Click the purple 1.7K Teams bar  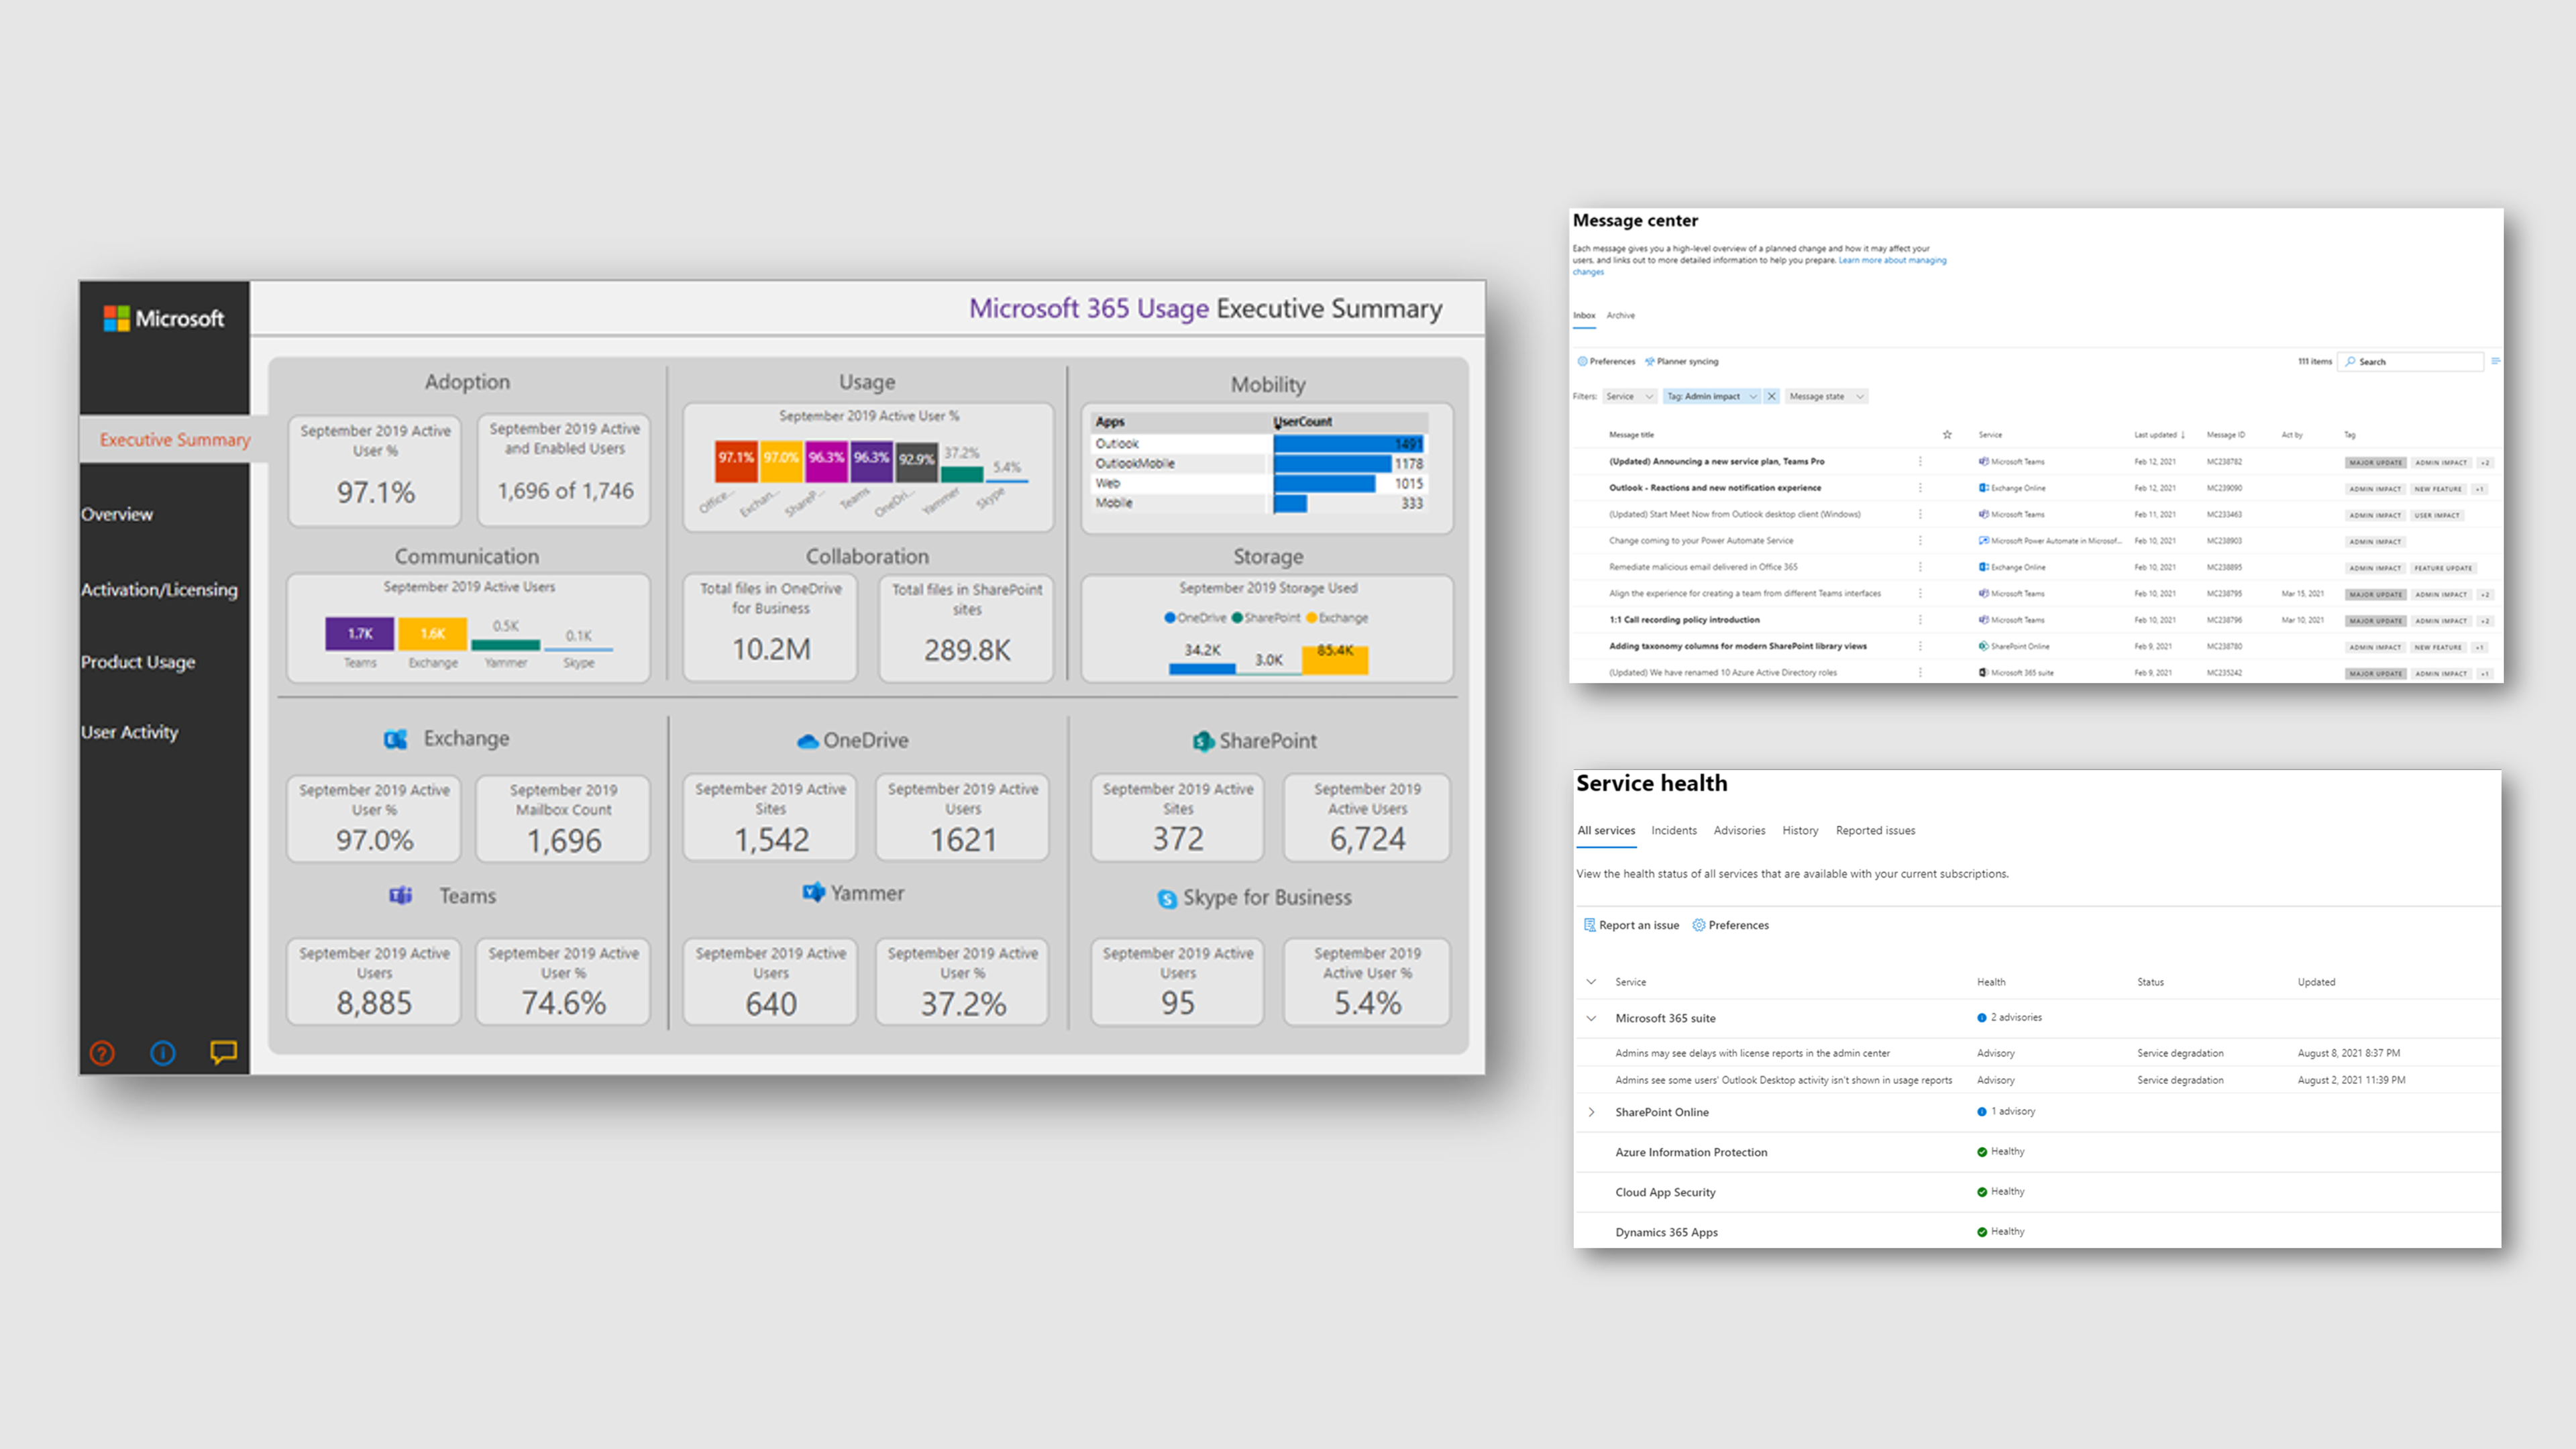tap(359, 633)
